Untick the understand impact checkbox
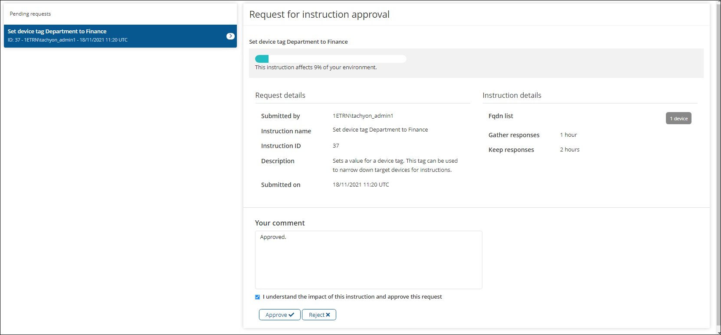The image size is (721, 335). [257, 297]
